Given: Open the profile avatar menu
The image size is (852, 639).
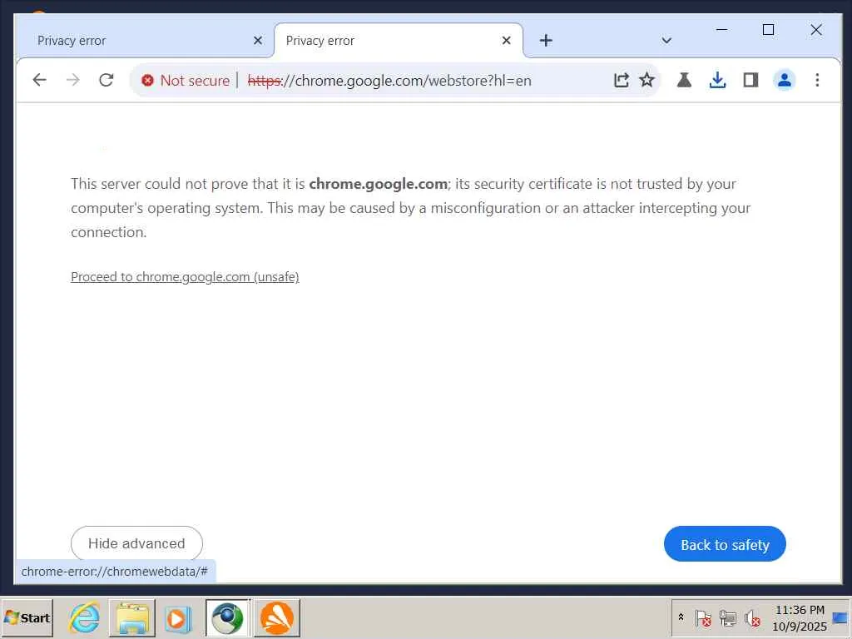Looking at the screenshot, I should coord(784,81).
